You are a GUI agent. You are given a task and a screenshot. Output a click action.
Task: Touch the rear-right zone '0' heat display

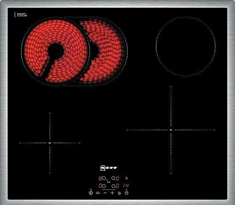pyautogui.click(x=117, y=179)
